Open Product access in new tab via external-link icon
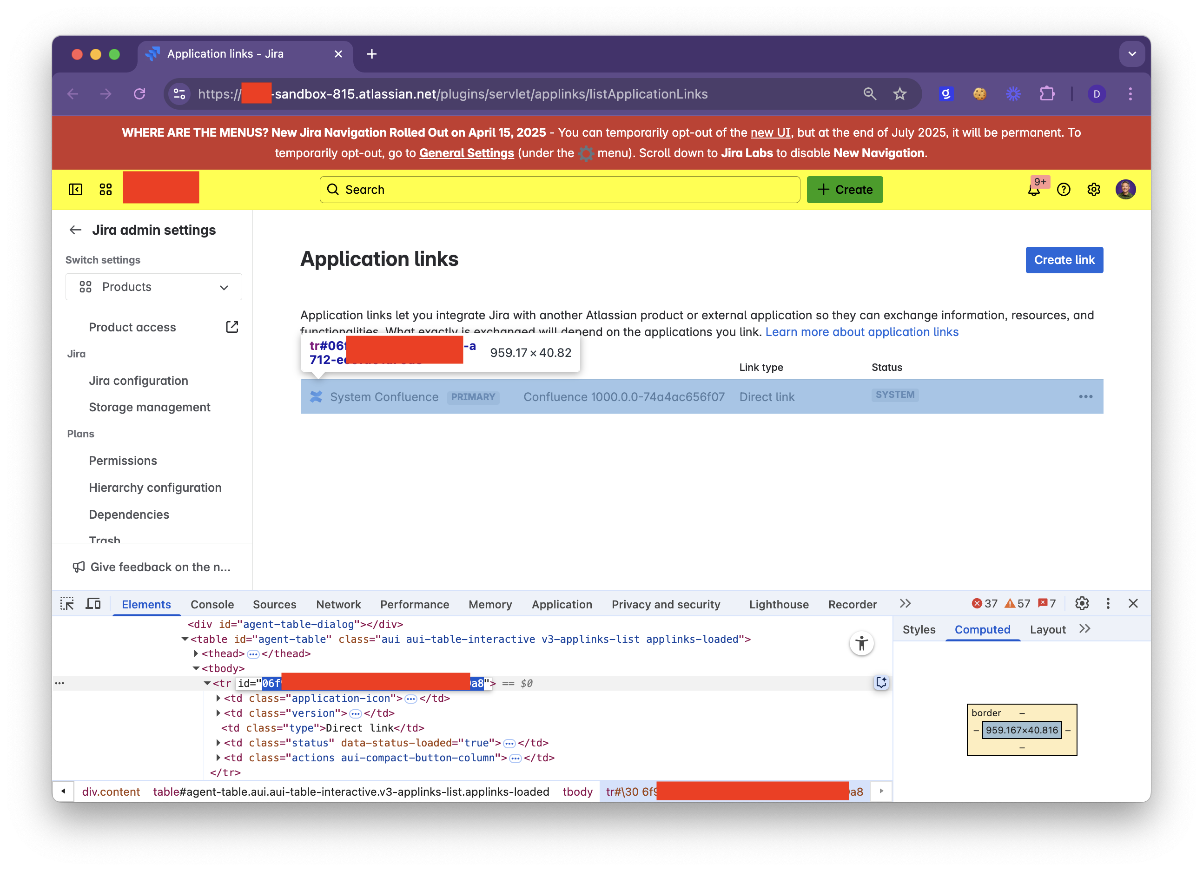1203x871 pixels. 232,327
